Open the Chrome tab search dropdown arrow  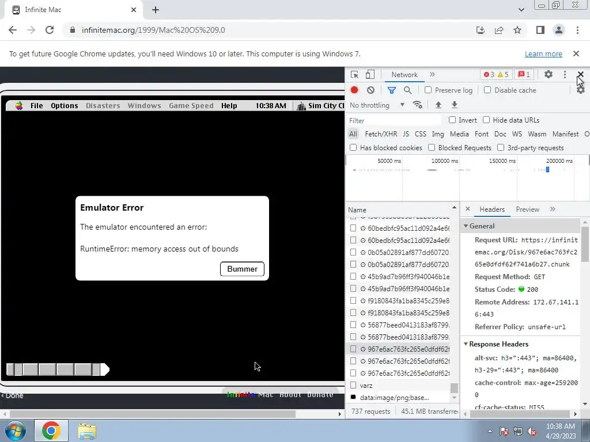click(x=521, y=10)
